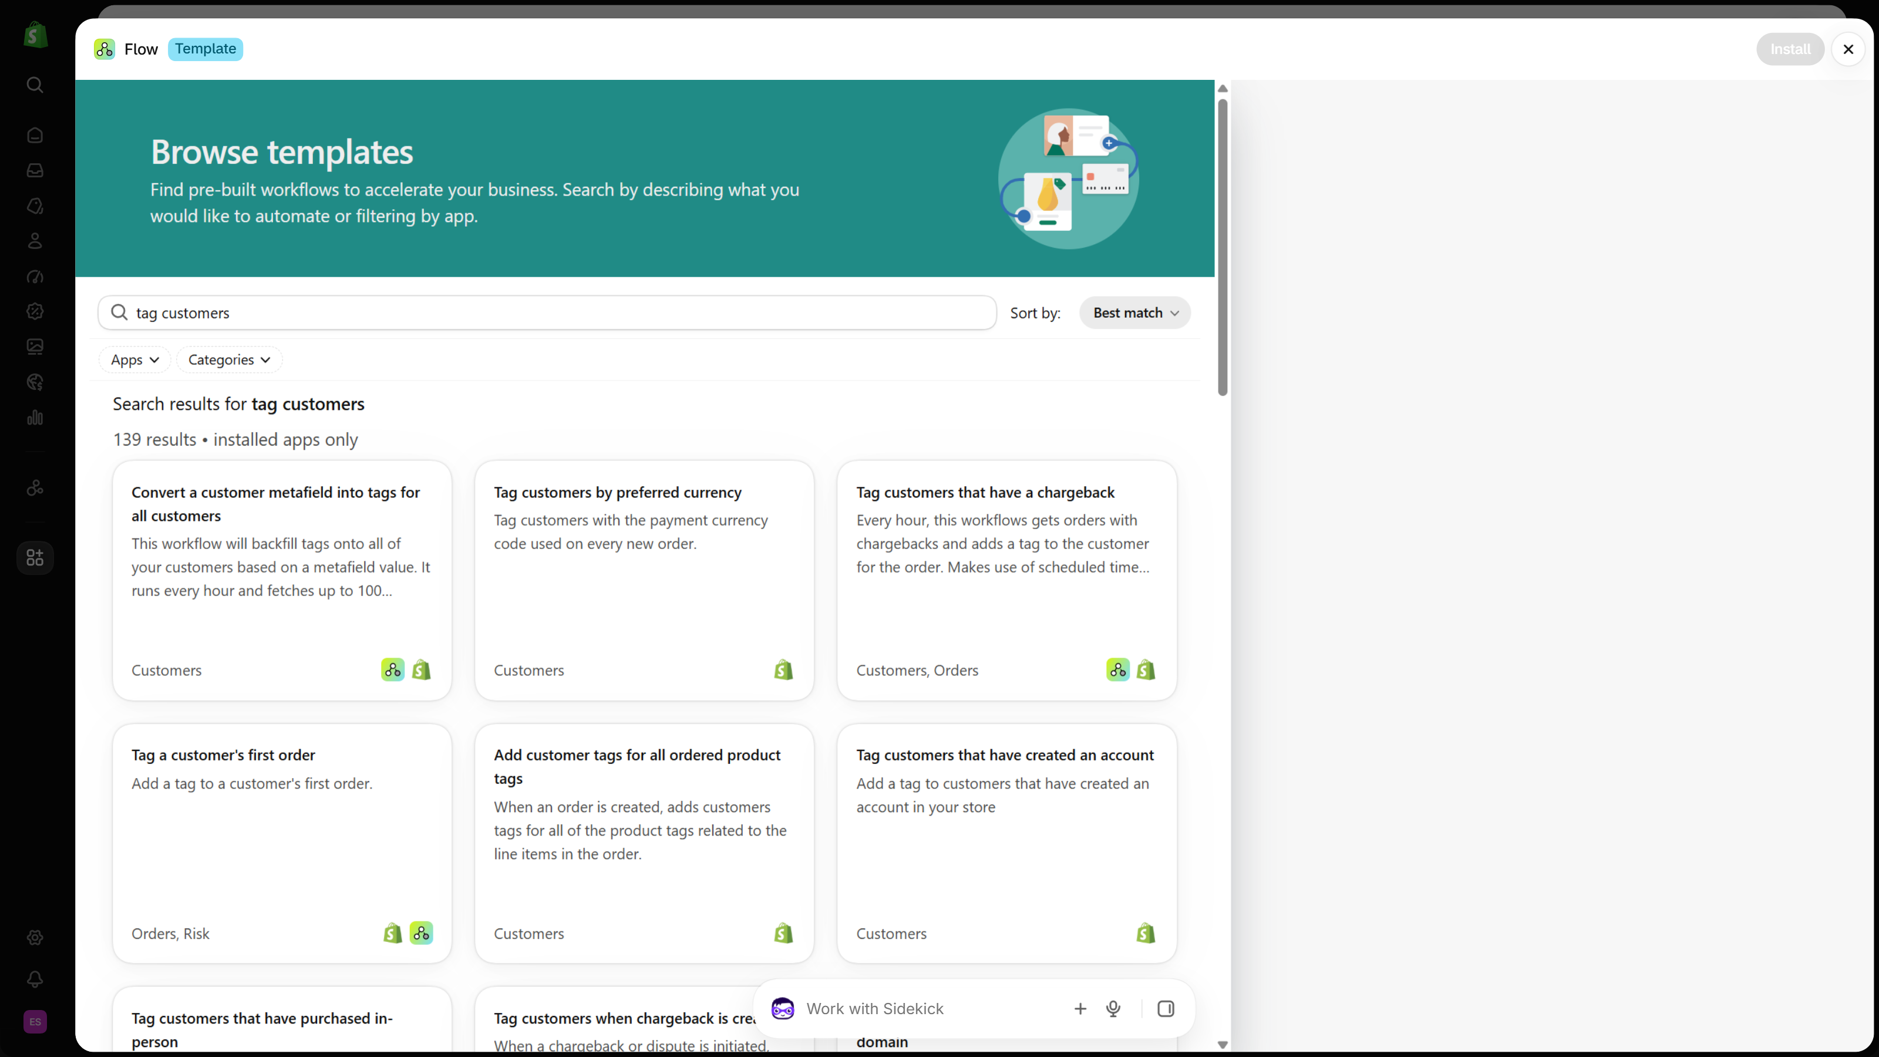
Task: Go to Home via sidebar house icon
Action: [35, 135]
